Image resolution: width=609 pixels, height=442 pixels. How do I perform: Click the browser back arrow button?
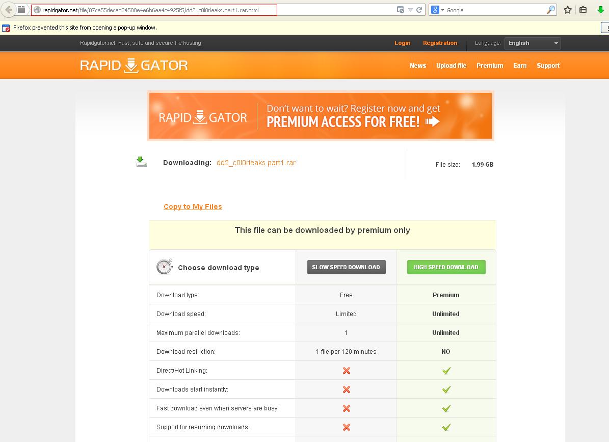(8, 10)
